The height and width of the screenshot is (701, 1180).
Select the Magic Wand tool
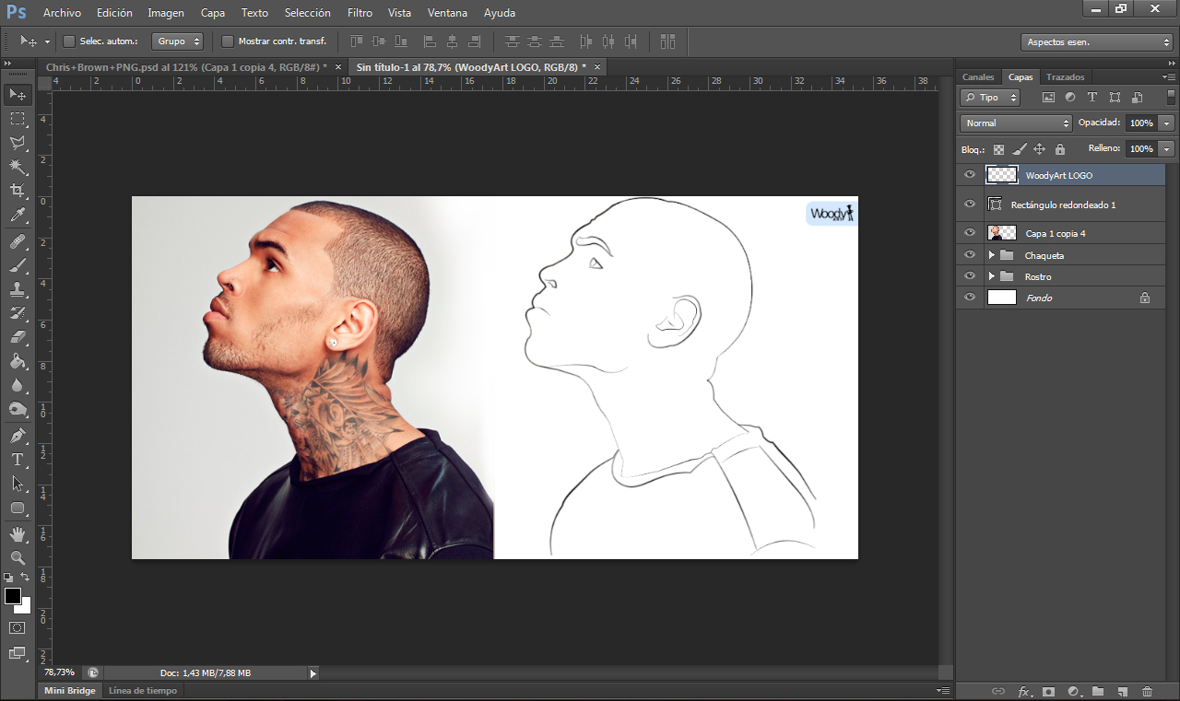18,167
